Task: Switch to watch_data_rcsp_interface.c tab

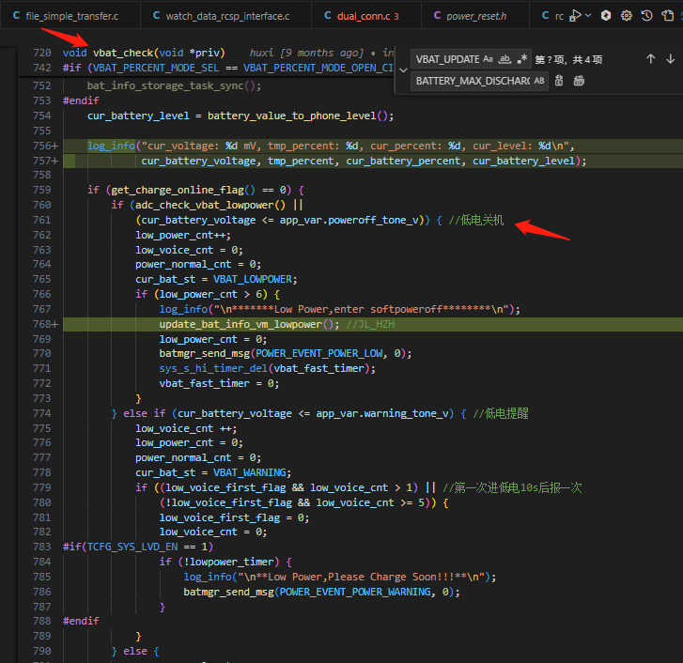Action: click(226, 16)
